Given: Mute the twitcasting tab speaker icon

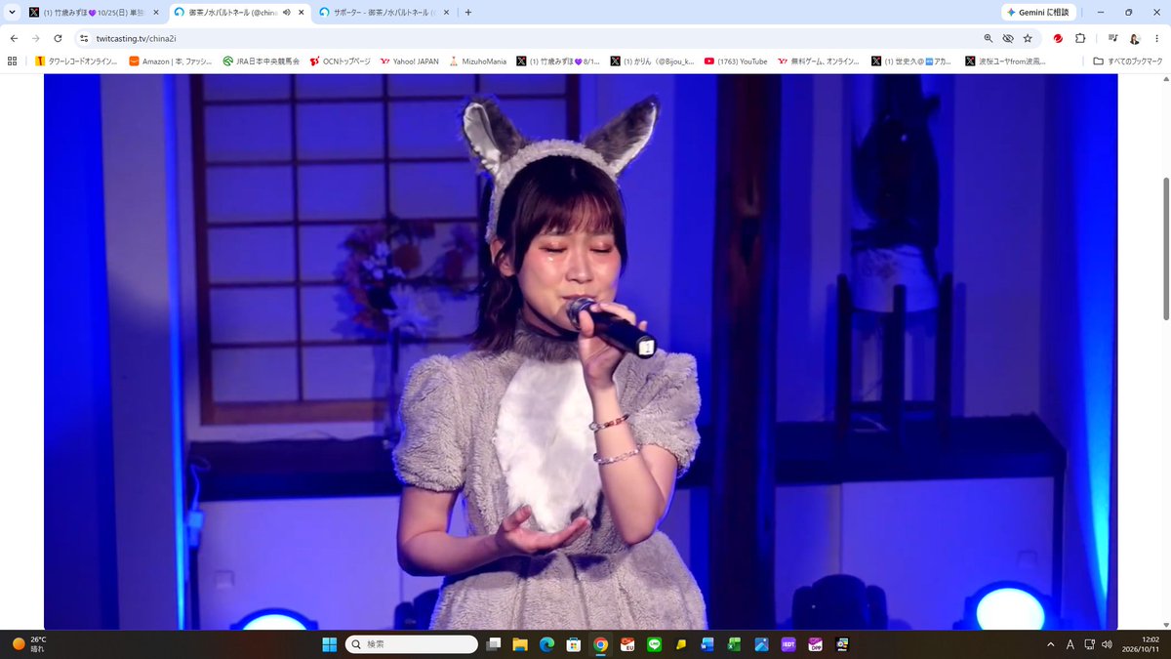Looking at the screenshot, I should [287, 13].
